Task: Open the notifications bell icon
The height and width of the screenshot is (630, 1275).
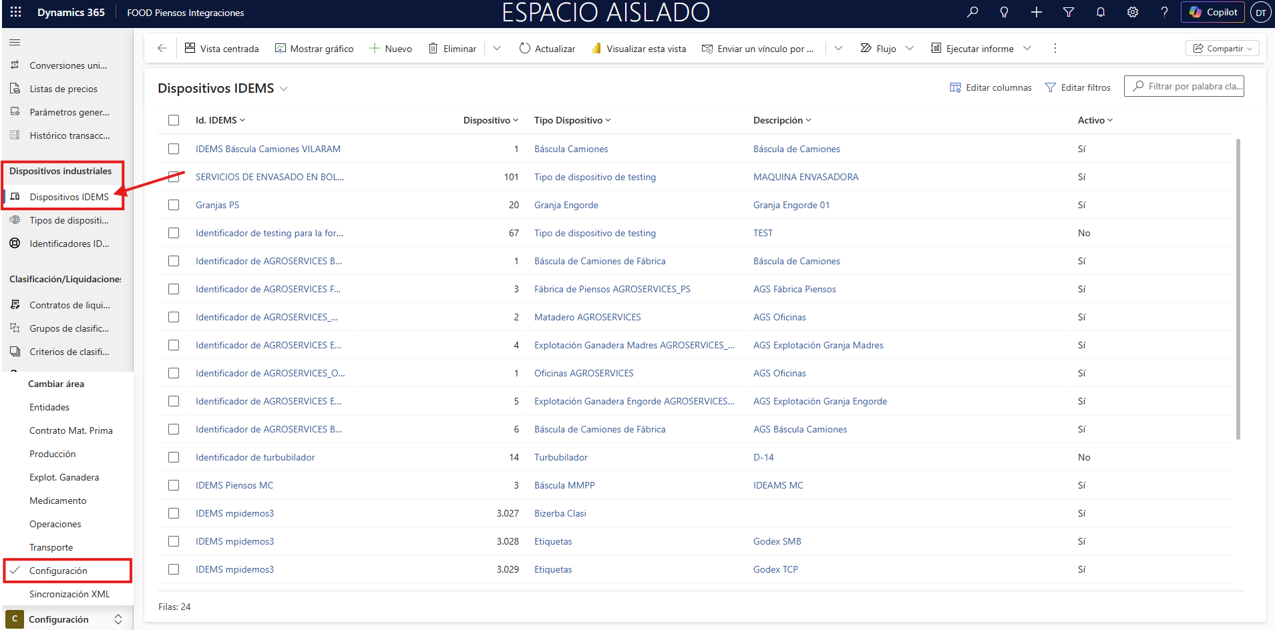Action: pos(1101,12)
